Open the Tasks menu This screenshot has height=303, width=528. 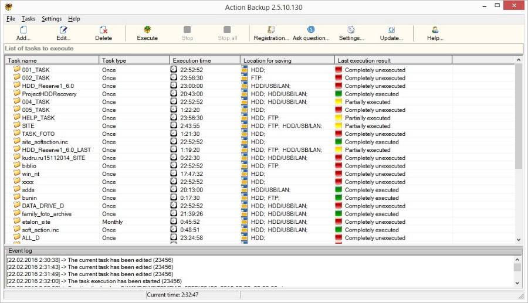point(28,19)
